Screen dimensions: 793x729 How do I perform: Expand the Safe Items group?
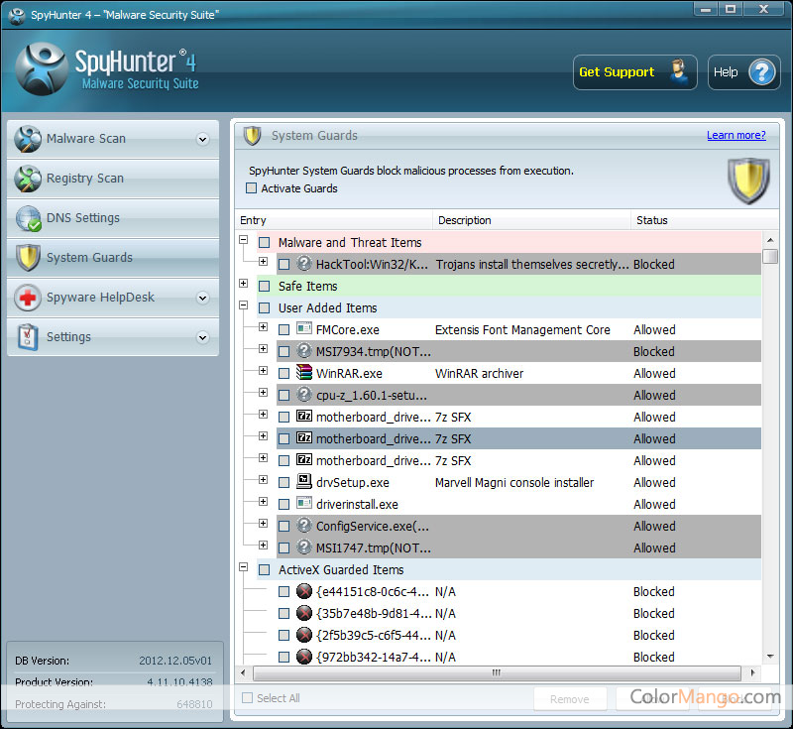(243, 283)
